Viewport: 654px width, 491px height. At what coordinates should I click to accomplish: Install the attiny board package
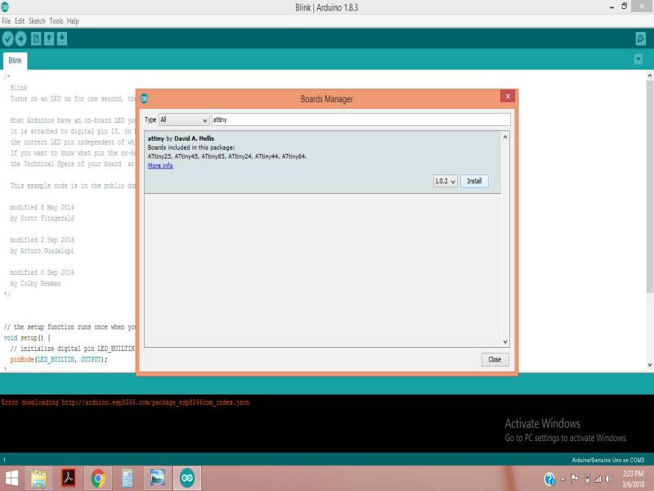pos(474,181)
